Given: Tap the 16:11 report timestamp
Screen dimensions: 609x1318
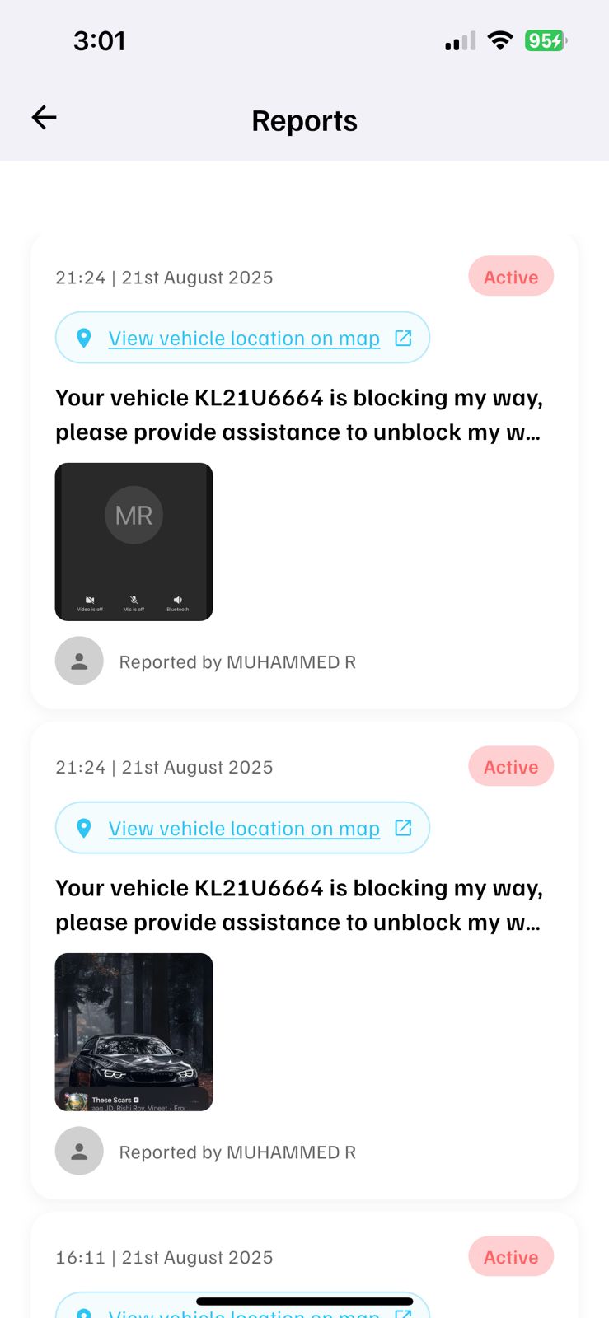Looking at the screenshot, I should pos(164,1258).
